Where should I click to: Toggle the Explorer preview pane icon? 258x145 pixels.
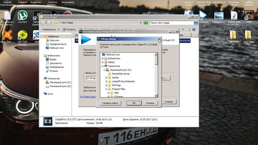[188, 29]
